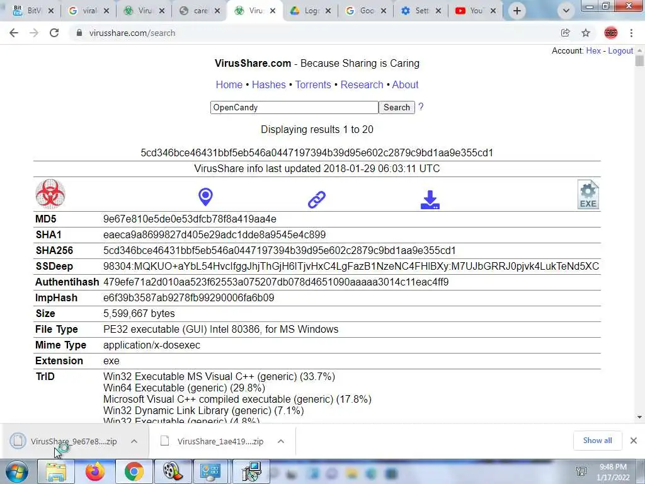
Task: Open the About page link
Action: [x=405, y=84]
